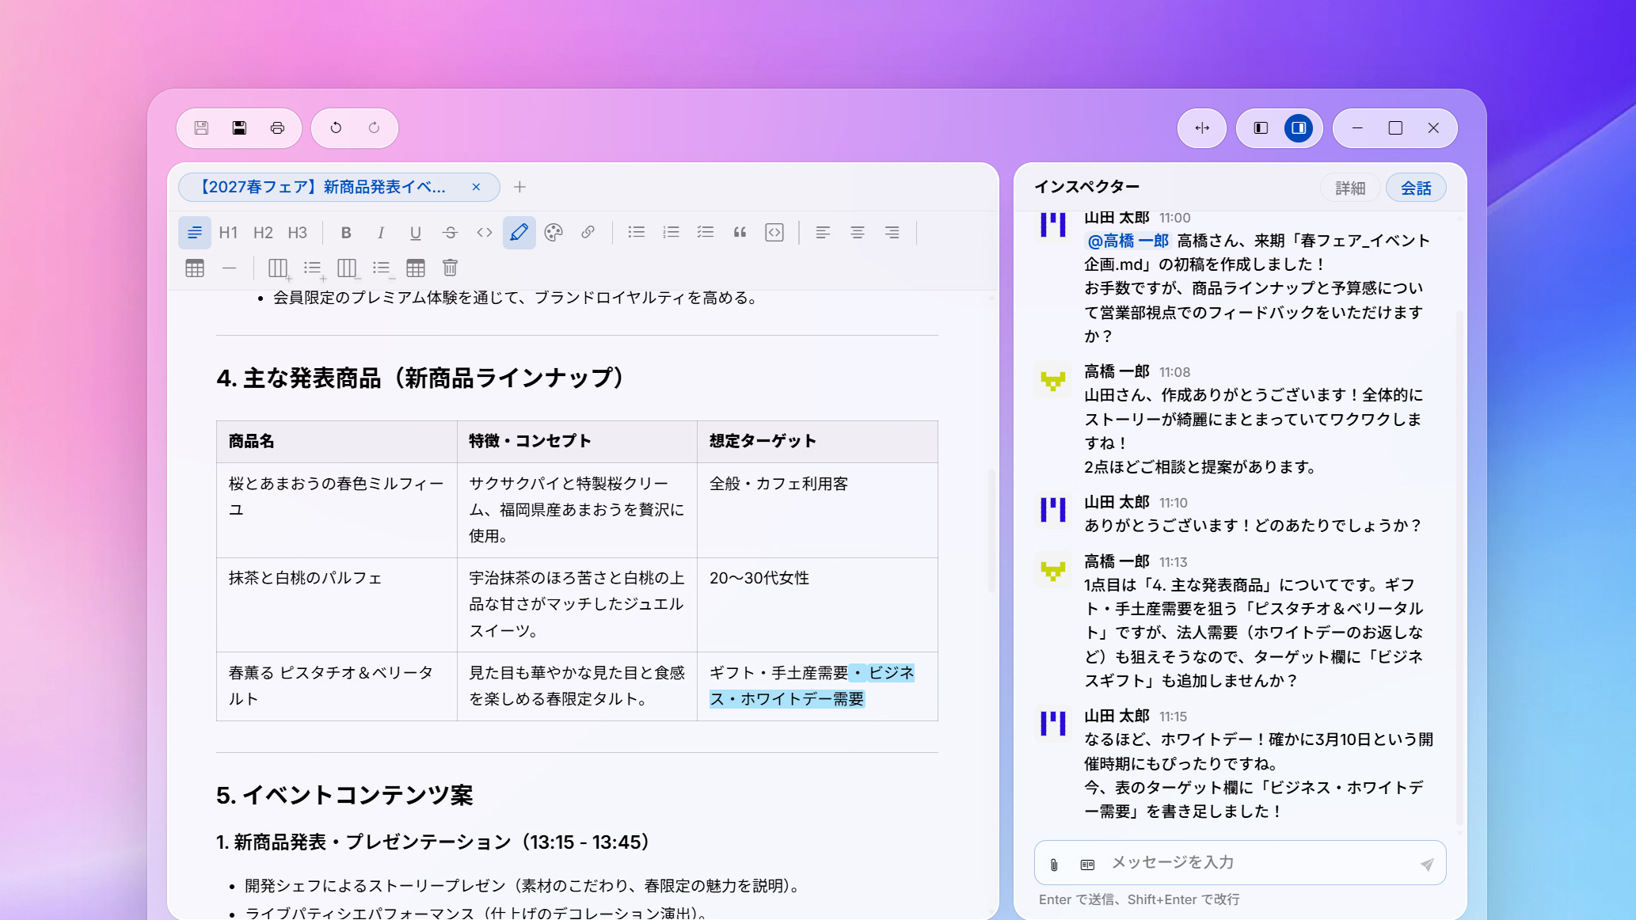Insert a horizontal rule line
Viewport: 1636px width, 920px height.
pyautogui.click(x=230, y=268)
